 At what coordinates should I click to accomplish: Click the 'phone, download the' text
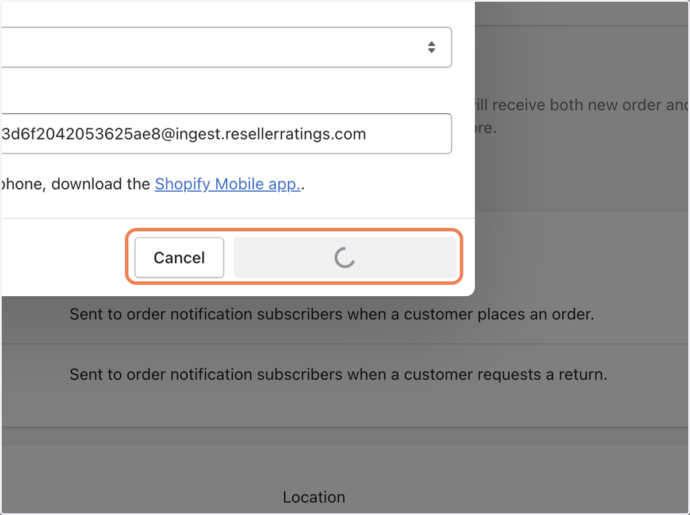(75, 184)
